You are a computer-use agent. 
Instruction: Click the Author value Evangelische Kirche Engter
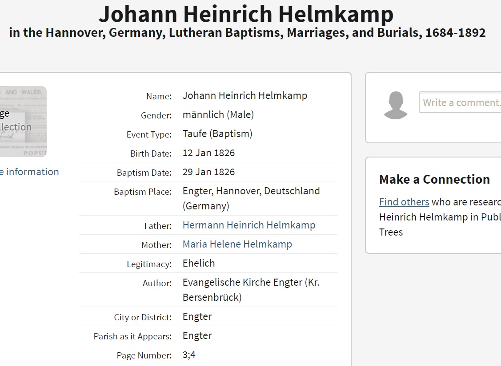[x=251, y=283]
